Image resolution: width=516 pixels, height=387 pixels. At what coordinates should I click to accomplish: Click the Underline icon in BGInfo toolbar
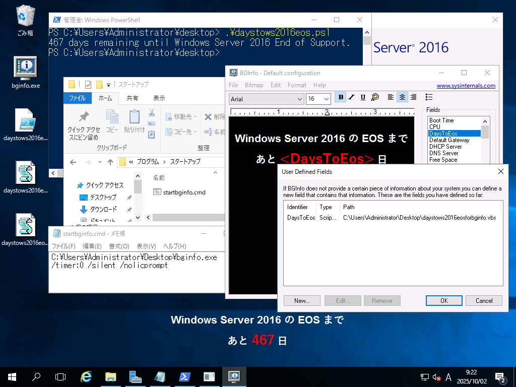coord(363,97)
